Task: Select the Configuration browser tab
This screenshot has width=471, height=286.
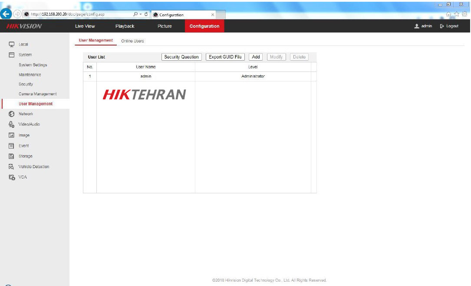Action: [184, 15]
